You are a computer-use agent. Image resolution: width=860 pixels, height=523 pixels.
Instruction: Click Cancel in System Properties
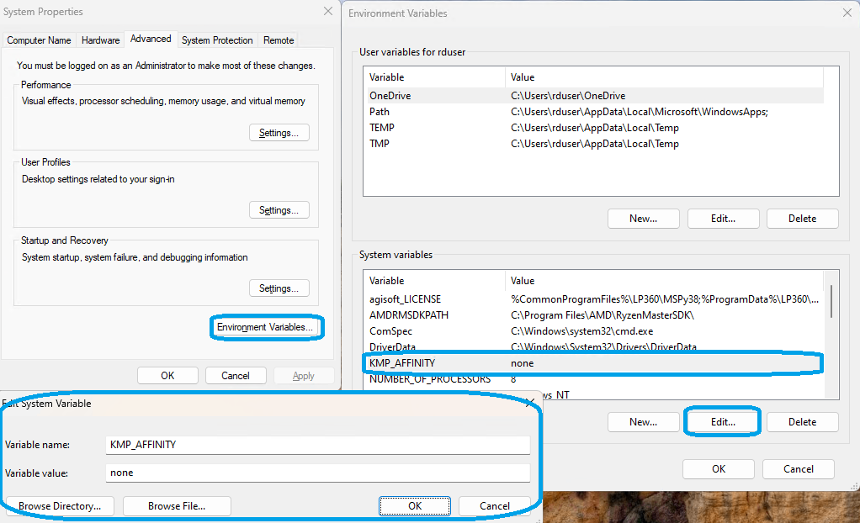(x=236, y=376)
